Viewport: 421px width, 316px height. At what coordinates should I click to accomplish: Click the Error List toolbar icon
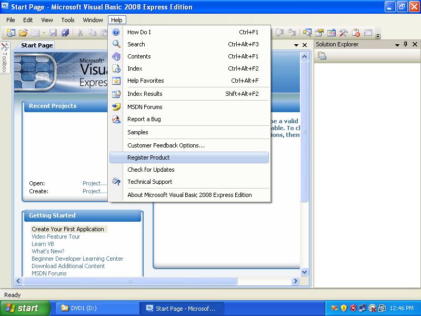pyautogui.click(x=356, y=33)
